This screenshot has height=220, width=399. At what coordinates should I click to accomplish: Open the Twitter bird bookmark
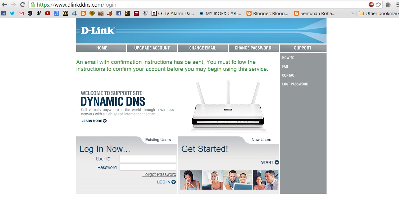(12, 13)
